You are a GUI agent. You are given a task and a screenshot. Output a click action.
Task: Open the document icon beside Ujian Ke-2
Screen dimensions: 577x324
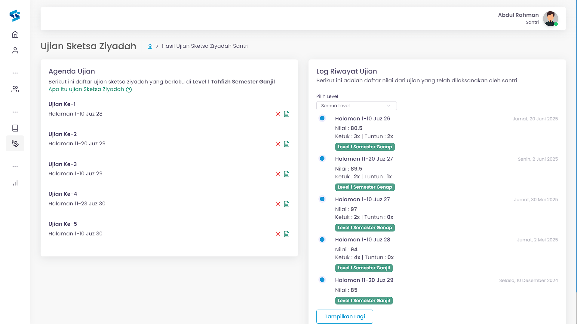[x=287, y=144]
